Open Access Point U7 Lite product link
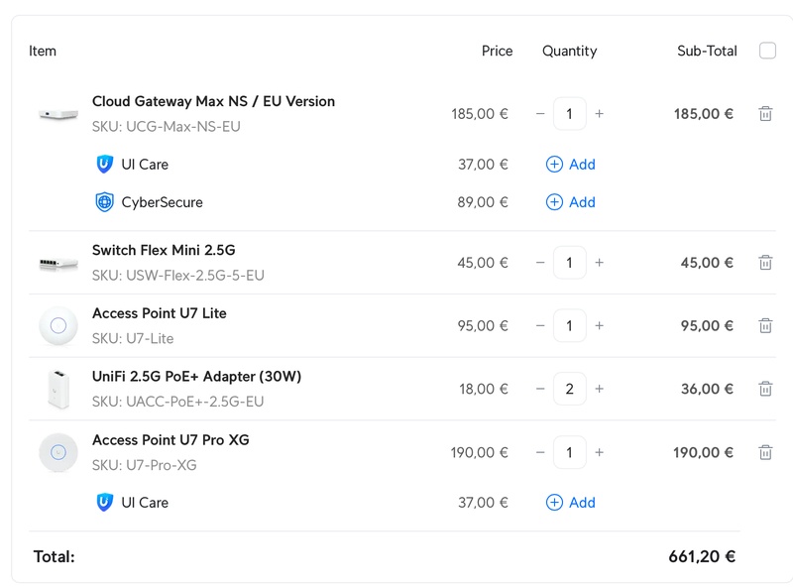Viewport: 793px width, 588px height. point(159,313)
